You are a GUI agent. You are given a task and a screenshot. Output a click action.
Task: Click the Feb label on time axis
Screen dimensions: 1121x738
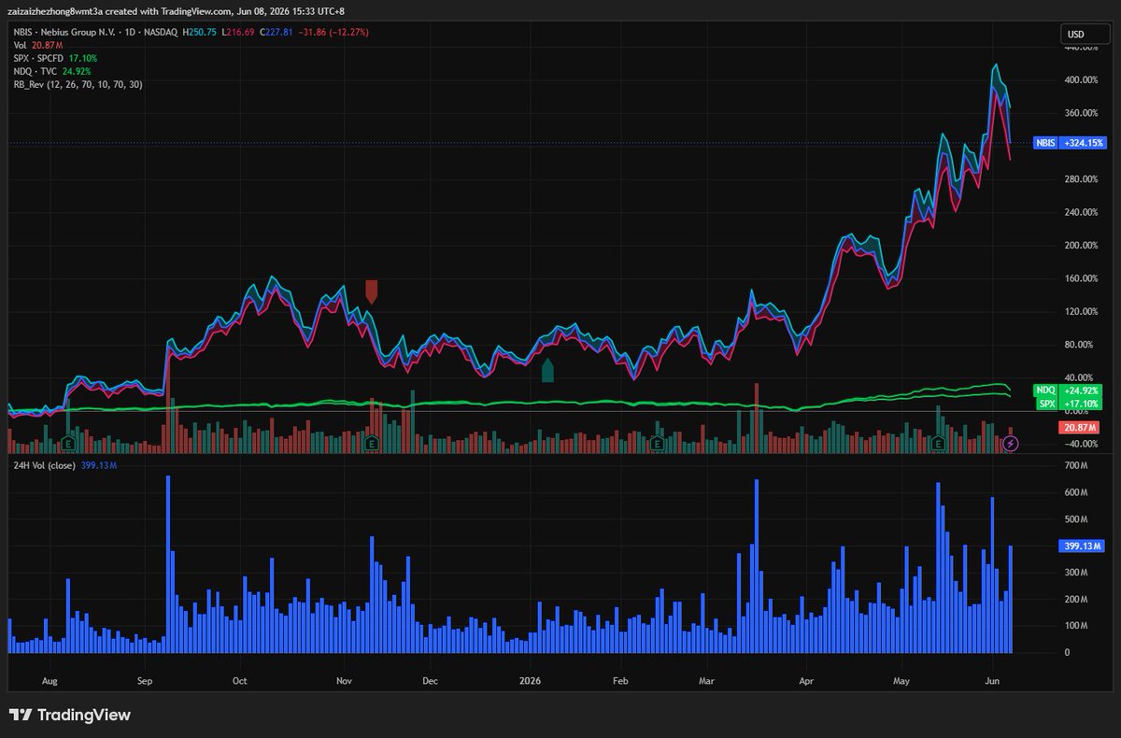[x=621, y=681]
